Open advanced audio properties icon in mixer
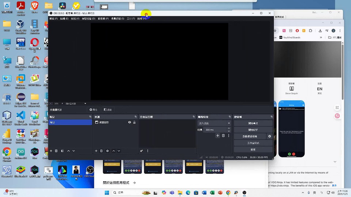The image size is (351, 197). (x=141, y=151)
